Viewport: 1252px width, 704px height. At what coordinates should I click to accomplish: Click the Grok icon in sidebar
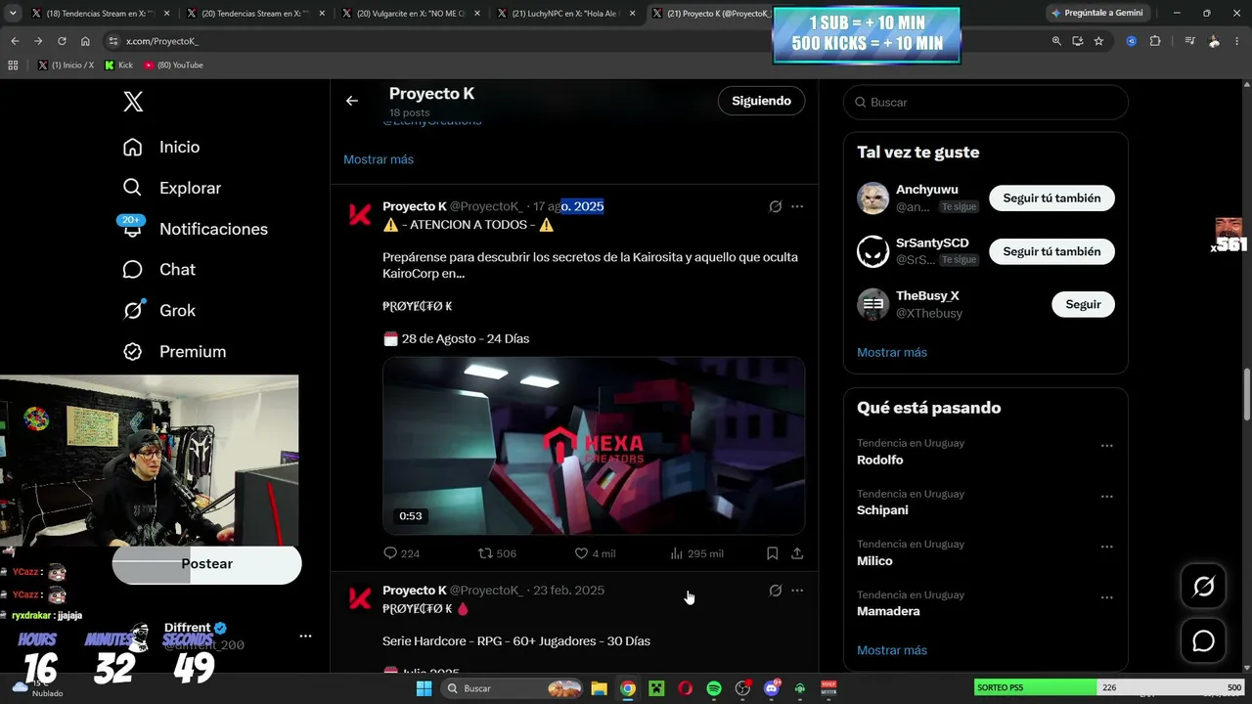[133, 311]
